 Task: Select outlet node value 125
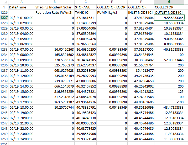[169, 92]
